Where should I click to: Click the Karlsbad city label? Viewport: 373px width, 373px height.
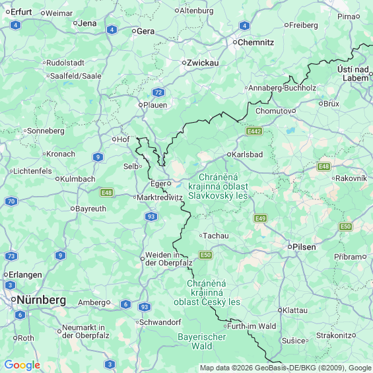pyautogui.click(x=247, y=154)
